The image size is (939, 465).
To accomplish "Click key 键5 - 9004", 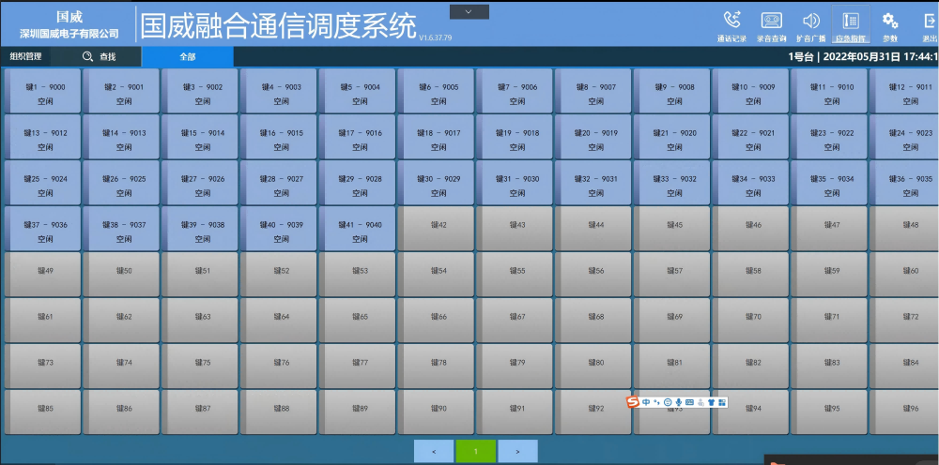I will click(357, 91).
